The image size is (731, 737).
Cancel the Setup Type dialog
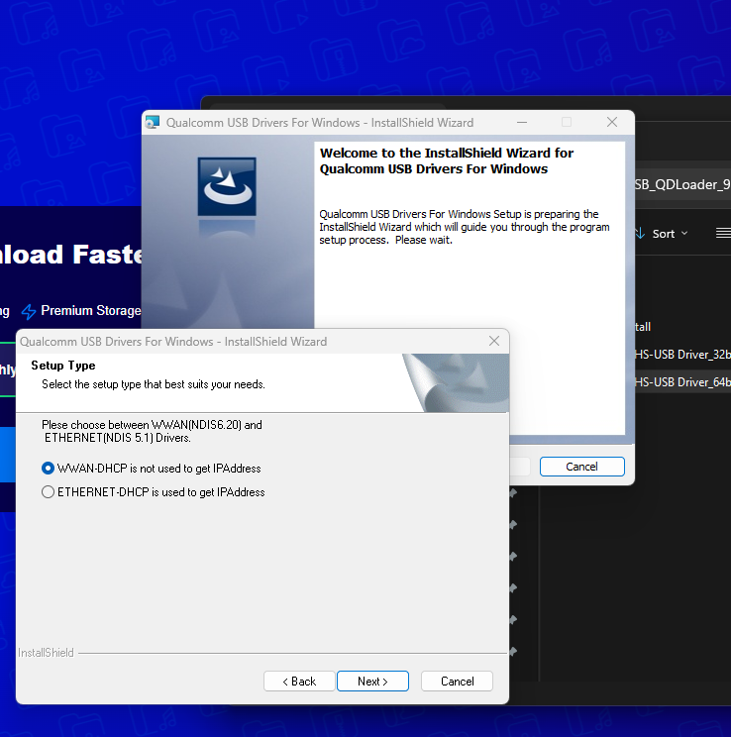pos(457,682)
